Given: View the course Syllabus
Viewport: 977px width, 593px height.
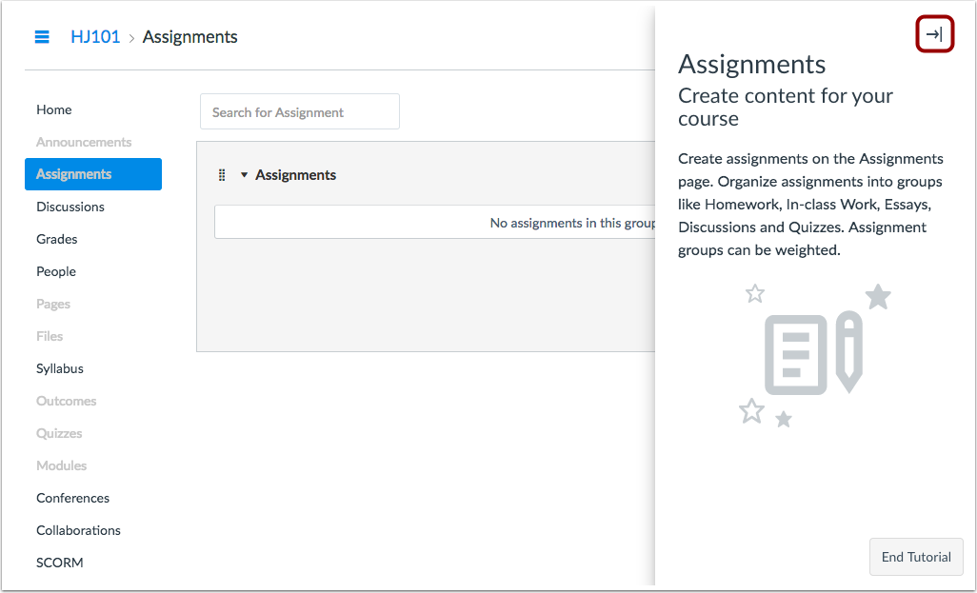Looking at the screenshot, I should (x=60, y=368).
